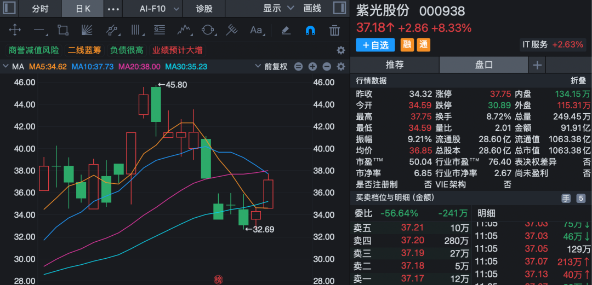Click the 卖五 37.21 order row

(x=411, y=228)
